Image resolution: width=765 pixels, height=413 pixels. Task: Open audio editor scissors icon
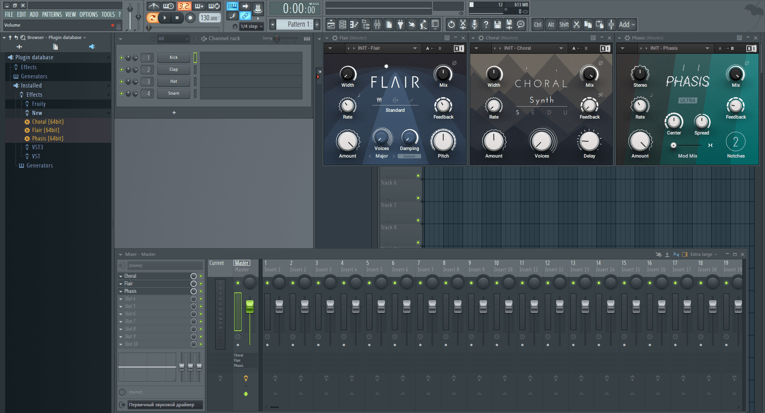click(463, 25)
